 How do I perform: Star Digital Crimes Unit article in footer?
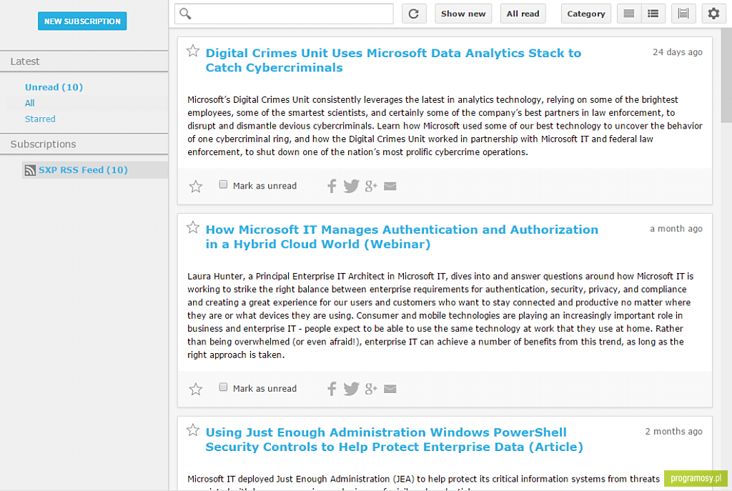pos(196,187)
